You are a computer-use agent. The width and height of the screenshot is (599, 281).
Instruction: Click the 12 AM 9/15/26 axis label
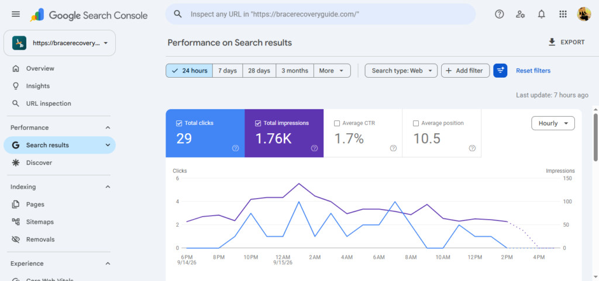coord(283,260)
